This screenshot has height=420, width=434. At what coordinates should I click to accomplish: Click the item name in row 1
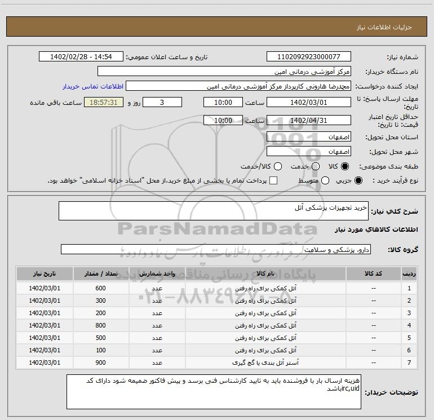click(265, 288)
